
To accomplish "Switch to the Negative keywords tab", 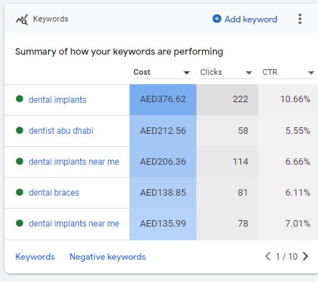I will [x=107, y=257].
